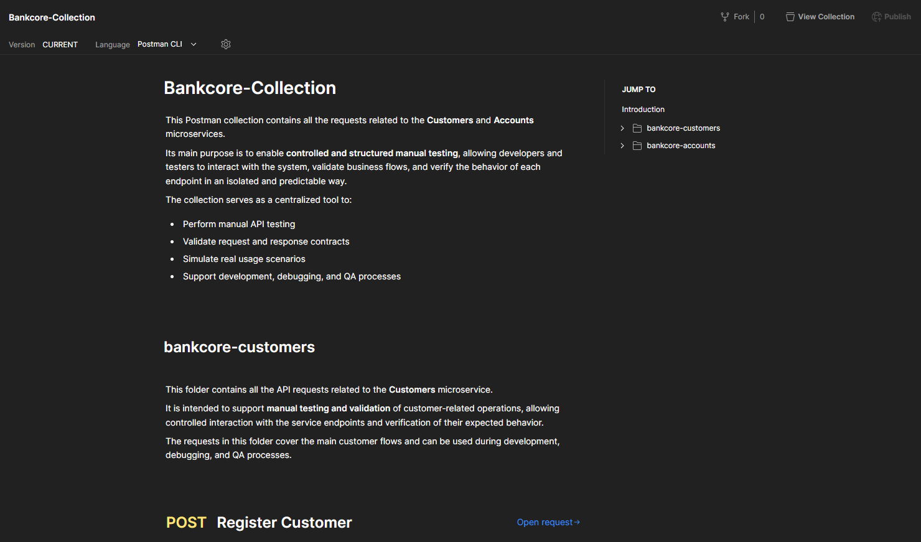Click the View Collection box icon
Viewport: 921px width, 542px height.
point(790,16)
